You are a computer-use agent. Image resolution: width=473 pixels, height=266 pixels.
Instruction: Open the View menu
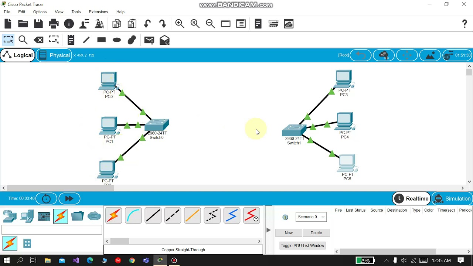[59, 12]
